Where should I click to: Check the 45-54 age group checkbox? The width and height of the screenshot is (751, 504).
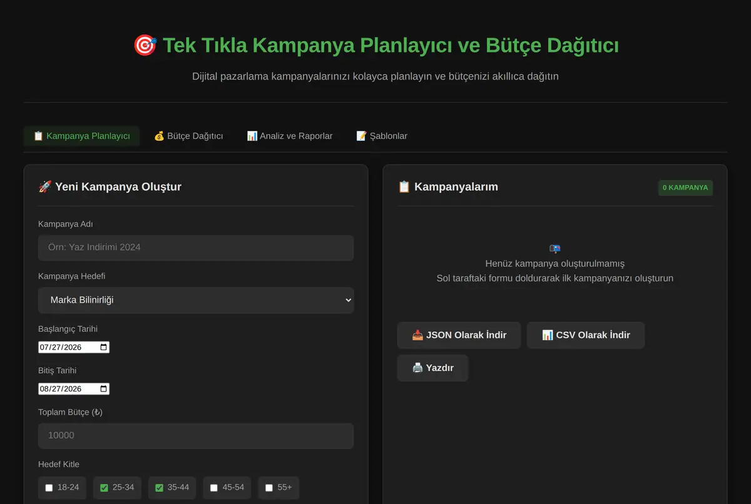click(214, 488)
